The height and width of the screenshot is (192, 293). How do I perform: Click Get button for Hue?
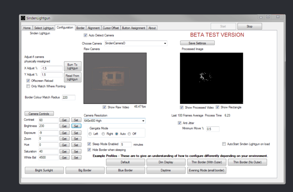(64, 145)
